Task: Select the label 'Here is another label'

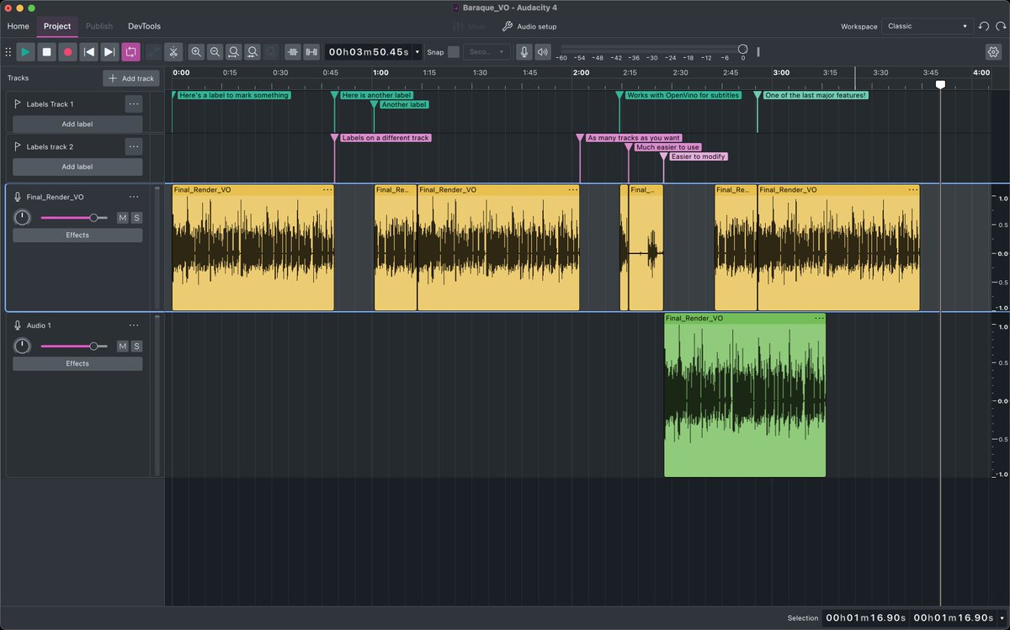Action: 376,95
